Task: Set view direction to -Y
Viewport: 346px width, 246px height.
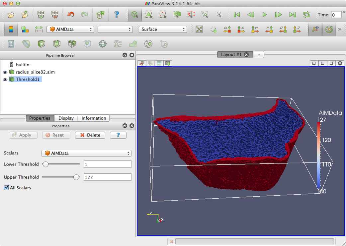Action: (269, 29)
